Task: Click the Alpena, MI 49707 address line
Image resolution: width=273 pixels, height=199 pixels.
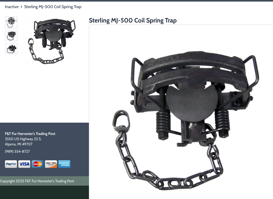Action: (19, 144)
